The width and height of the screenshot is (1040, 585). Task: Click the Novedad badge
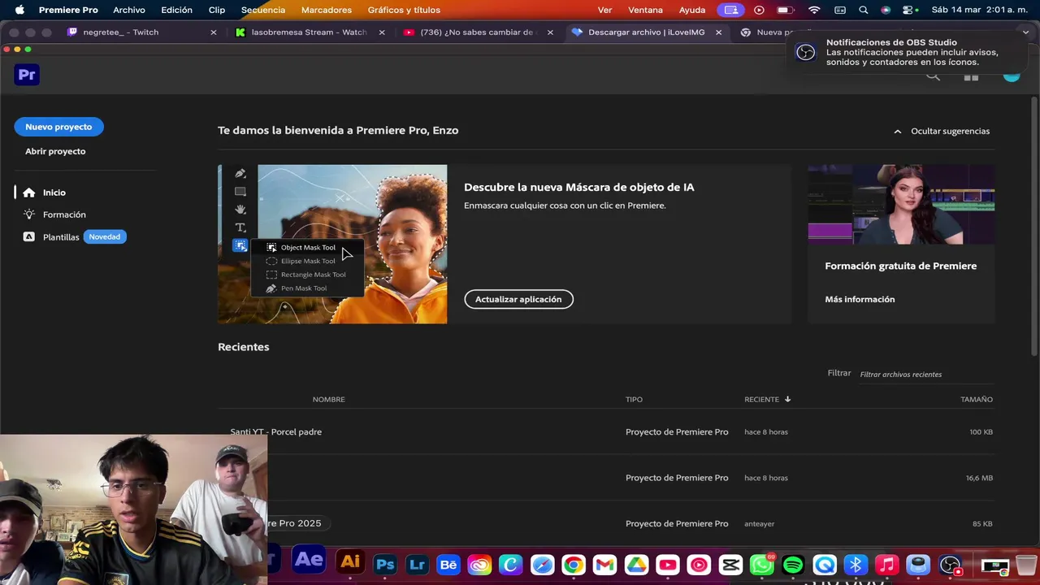point(104,237)
